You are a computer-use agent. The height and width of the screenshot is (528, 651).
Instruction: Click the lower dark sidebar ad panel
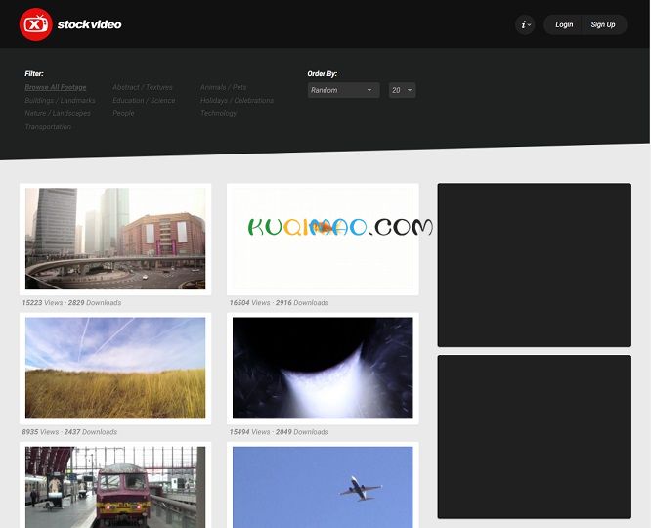535,437
